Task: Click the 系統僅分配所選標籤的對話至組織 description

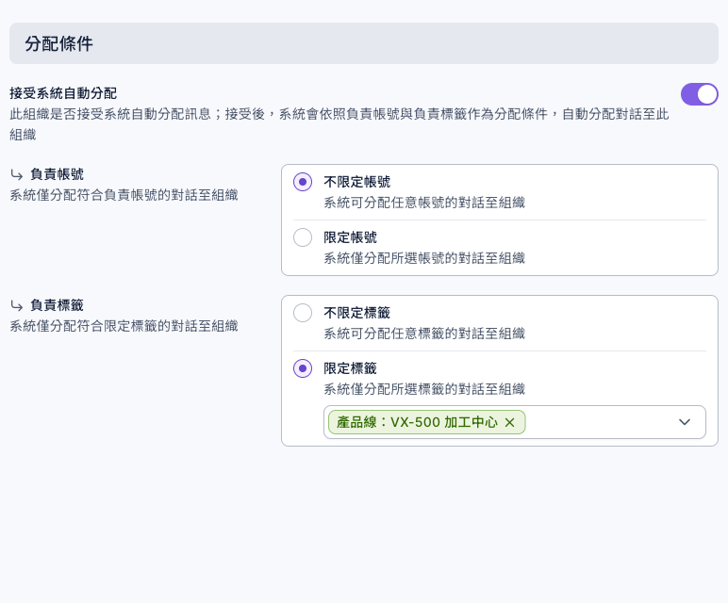Action: (x=424, y=389)
